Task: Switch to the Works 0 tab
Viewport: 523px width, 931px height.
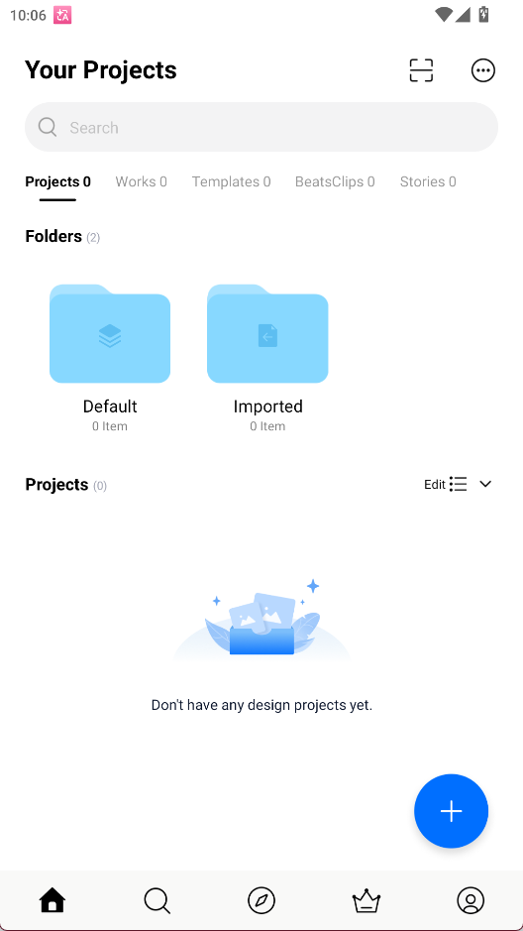Action: coord(141,181)
